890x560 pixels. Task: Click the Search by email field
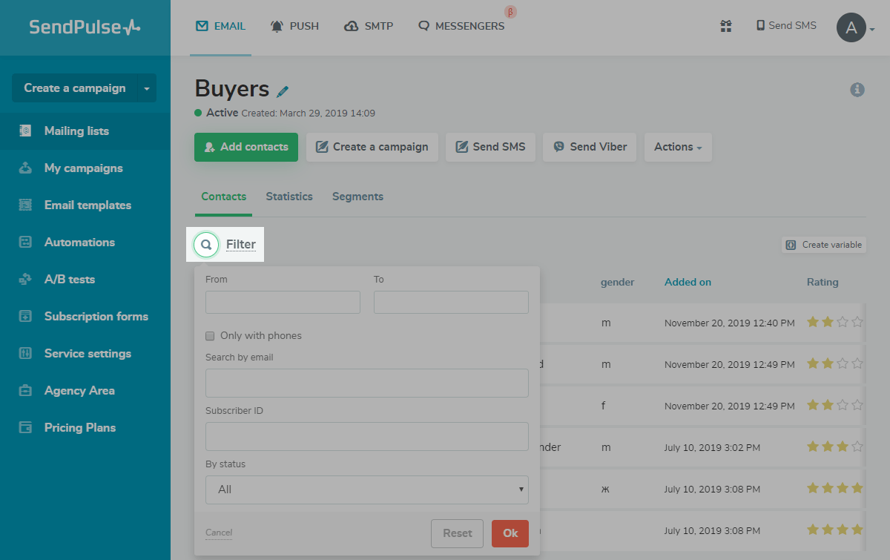click(x=367, y=383)
